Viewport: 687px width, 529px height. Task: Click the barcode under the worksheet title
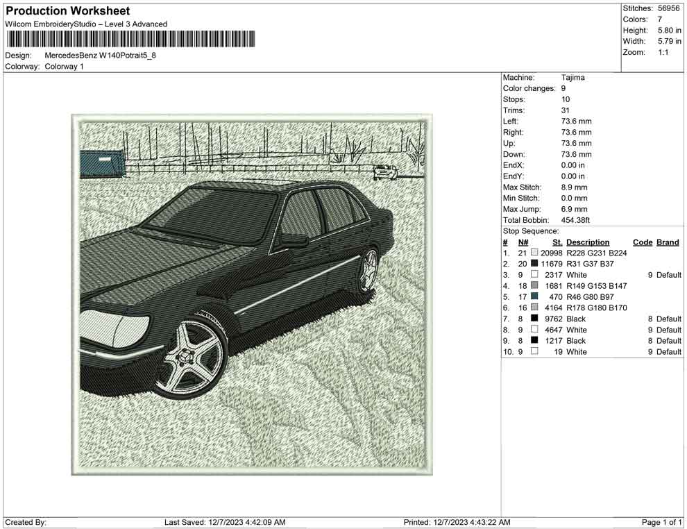click(130, 39)
